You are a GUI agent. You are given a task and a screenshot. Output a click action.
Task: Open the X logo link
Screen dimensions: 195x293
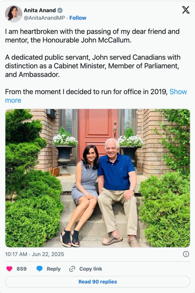(186, 10)
